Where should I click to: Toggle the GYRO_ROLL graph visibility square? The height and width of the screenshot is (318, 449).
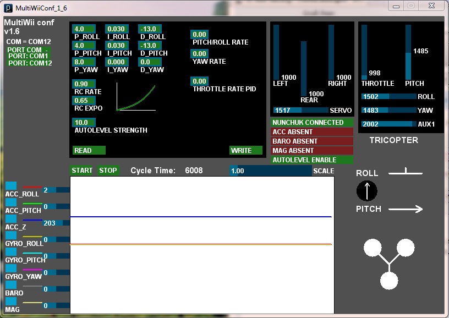pyautogui.click(x=11, y=235)
